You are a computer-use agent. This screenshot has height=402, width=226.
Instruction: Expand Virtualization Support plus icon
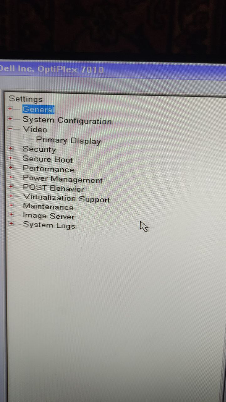pos(11,196)
